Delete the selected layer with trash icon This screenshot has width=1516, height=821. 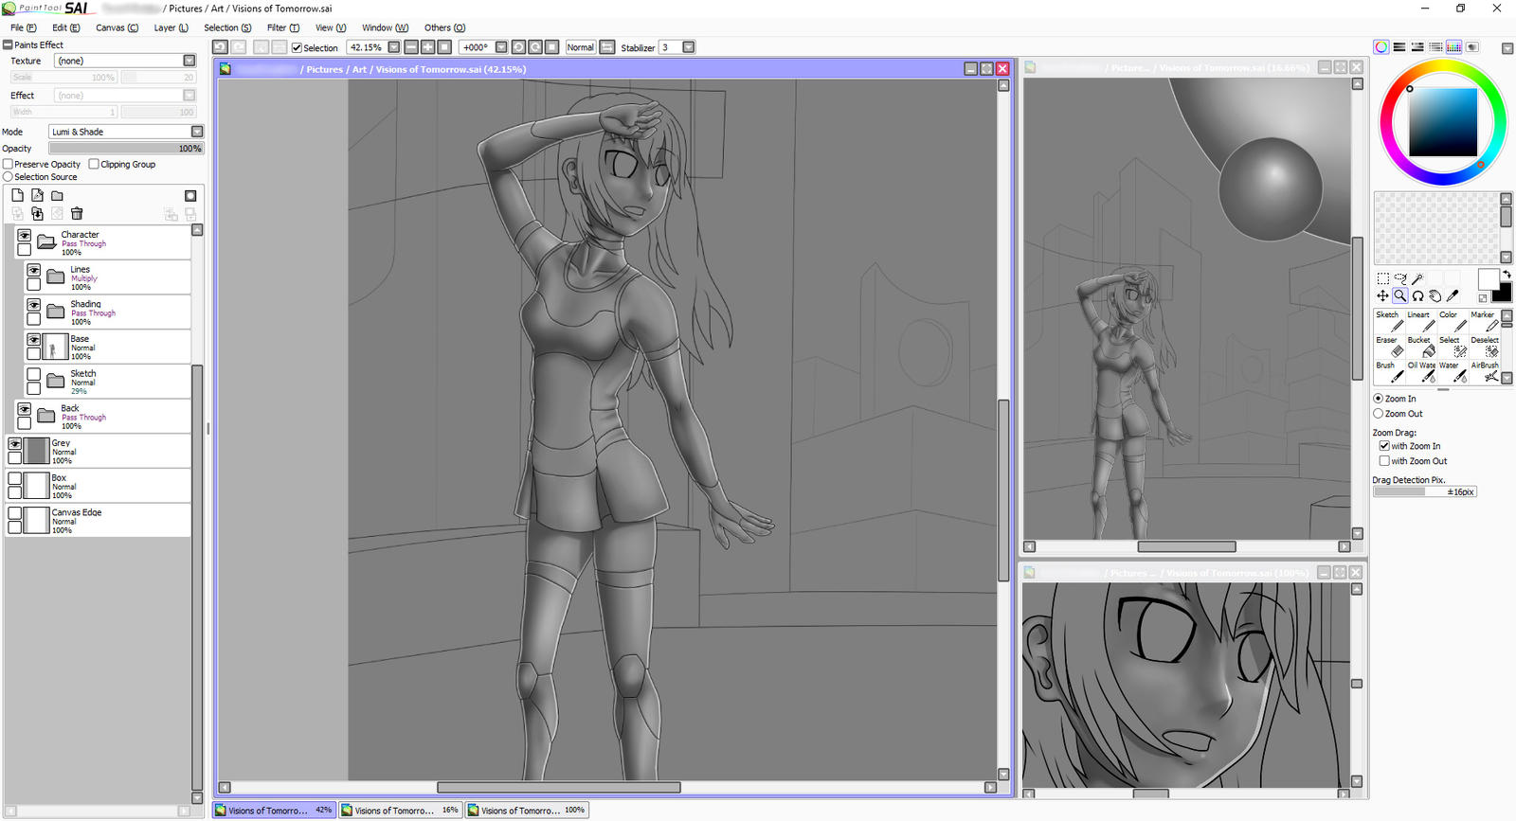[77, 214]
